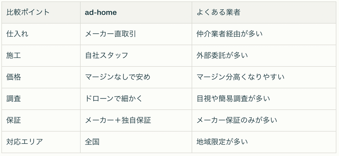339x156 pixels.
Task: Select the 価格 row label
Action: click(14, 77)
